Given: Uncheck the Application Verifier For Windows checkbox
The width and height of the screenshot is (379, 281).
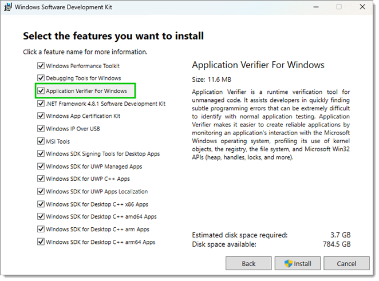Looking at the screenshot, I should point(41,91).
